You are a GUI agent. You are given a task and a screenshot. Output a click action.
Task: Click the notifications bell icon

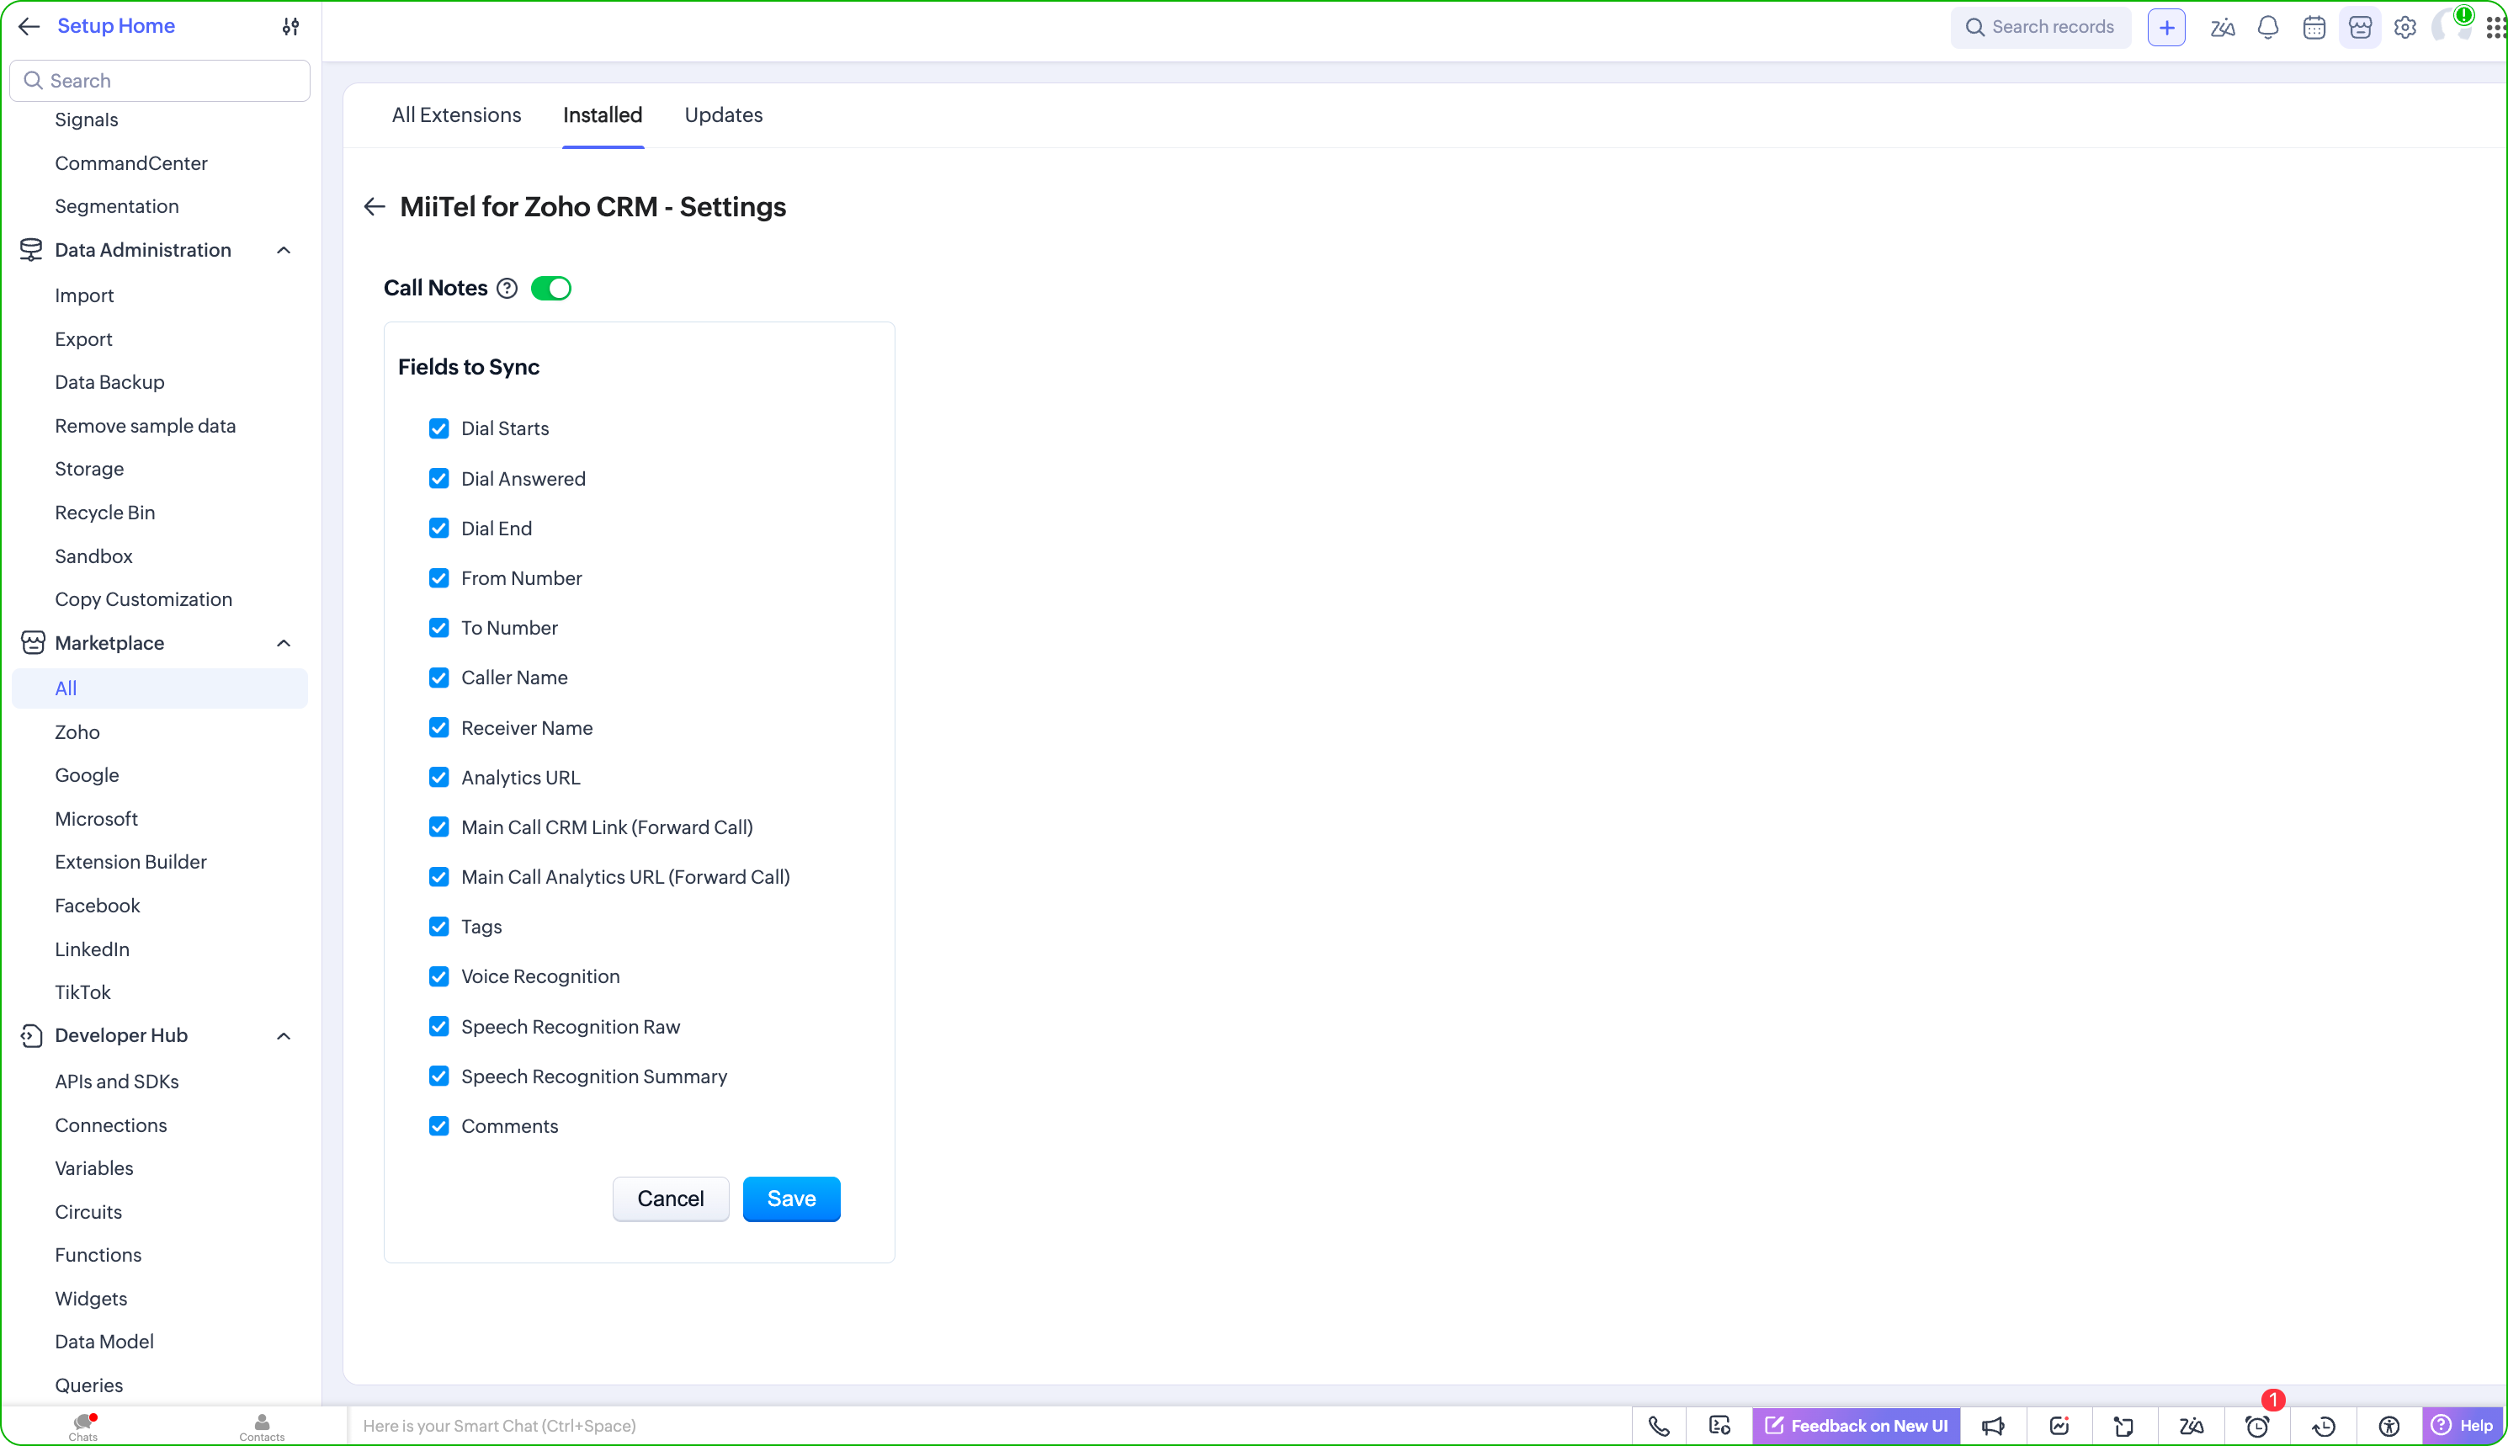(2268, 27)
